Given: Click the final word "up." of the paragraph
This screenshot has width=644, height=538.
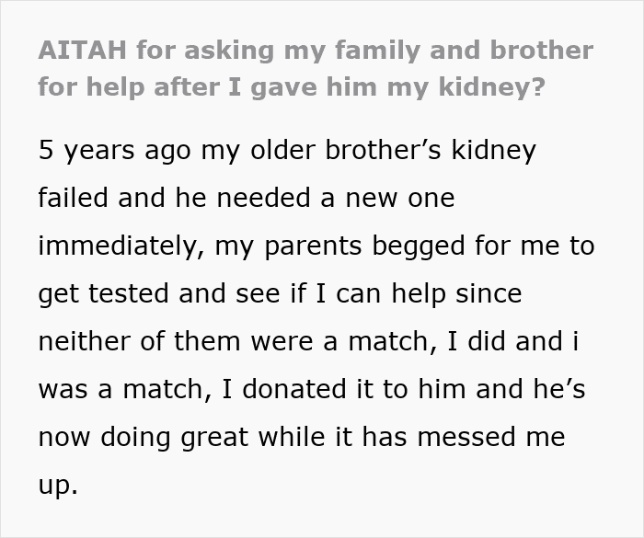Looking at the screenshot, I should (x=58, y=485).
